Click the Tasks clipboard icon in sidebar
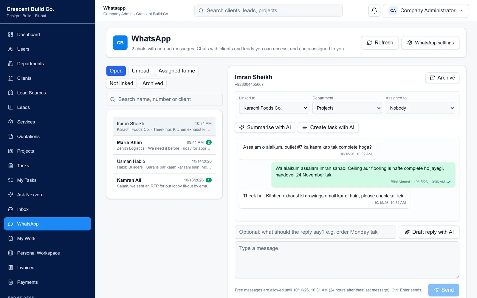 pos(11,166)
